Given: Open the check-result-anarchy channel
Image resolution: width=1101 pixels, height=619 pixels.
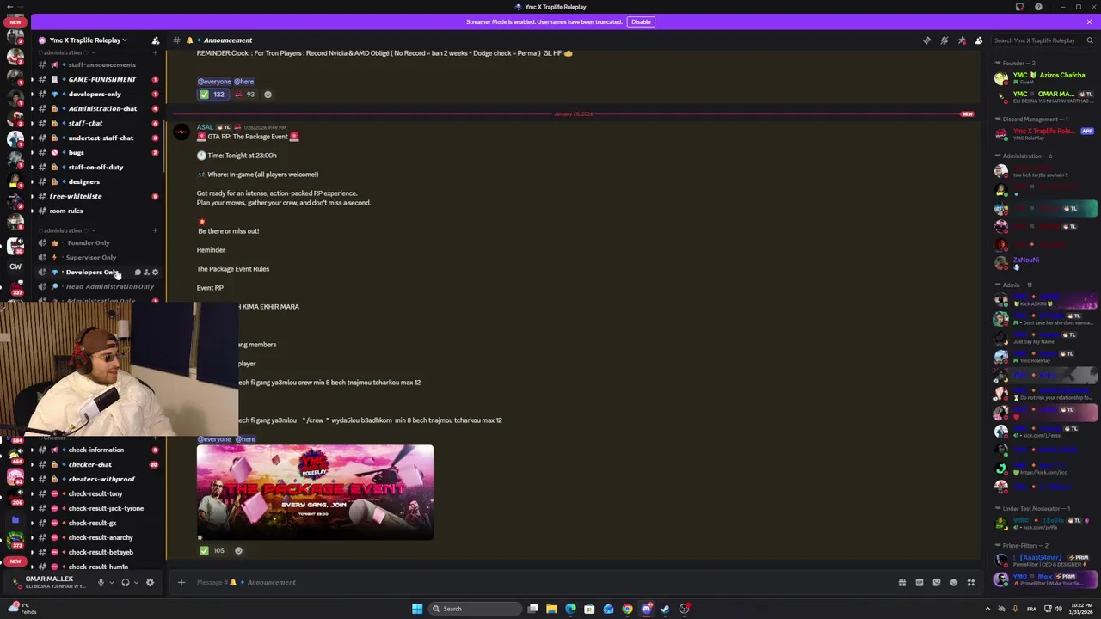Looking at the screenshot, I should tap(101, 537).
